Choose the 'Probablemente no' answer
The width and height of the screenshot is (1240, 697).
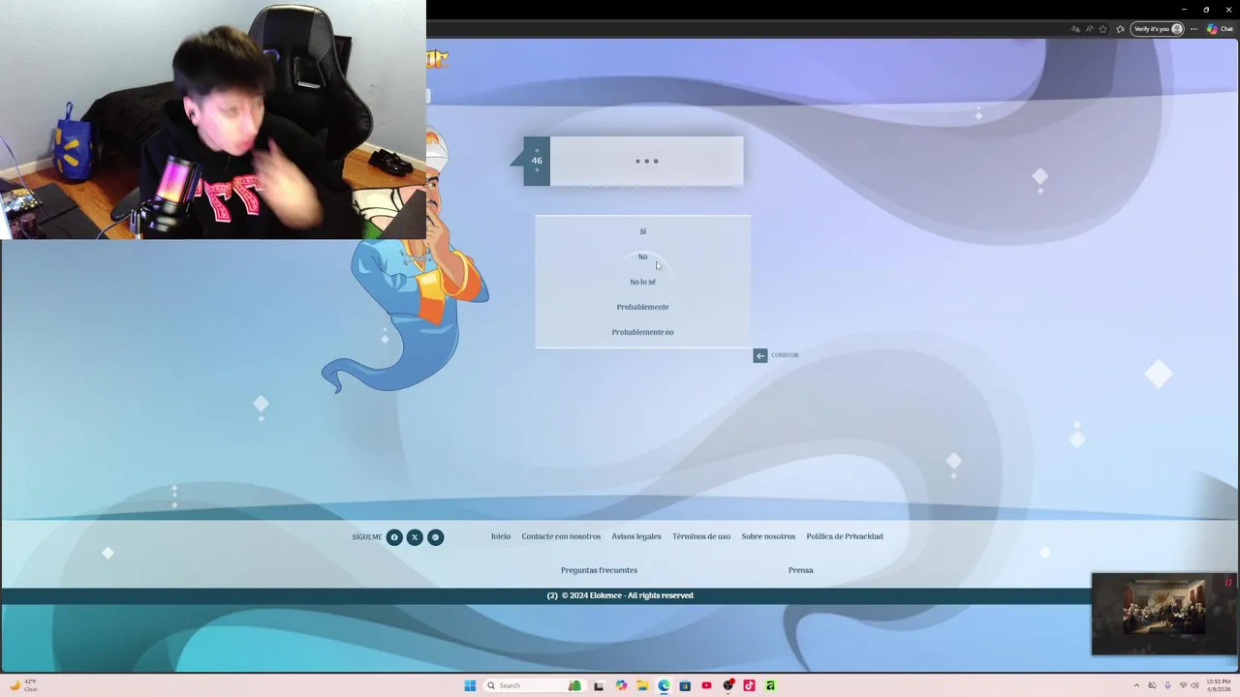642,332
